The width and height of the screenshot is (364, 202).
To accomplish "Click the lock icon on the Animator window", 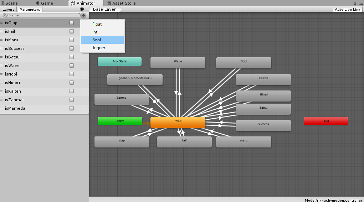I will [355, 4].
